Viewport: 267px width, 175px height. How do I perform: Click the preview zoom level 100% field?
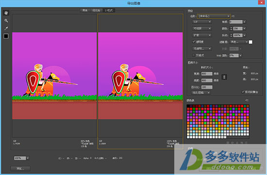click(20, 158)
